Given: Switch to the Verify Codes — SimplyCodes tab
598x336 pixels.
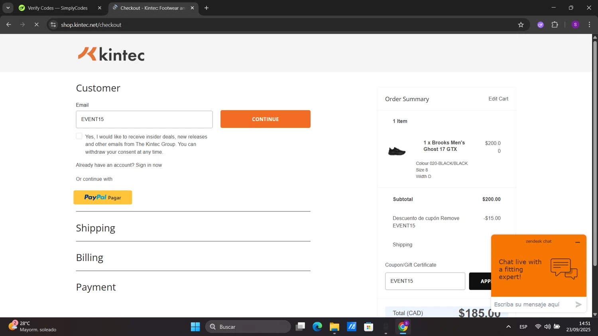Looking at the screenshot, I should click(x=58, y=8).
